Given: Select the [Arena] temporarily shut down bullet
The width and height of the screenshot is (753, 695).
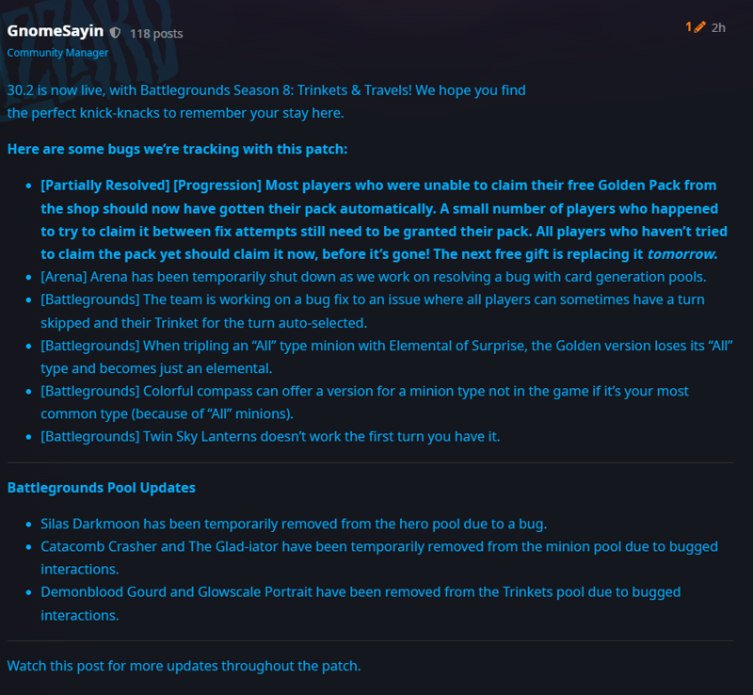Looking at the screenshot, I should coord(374,277).
